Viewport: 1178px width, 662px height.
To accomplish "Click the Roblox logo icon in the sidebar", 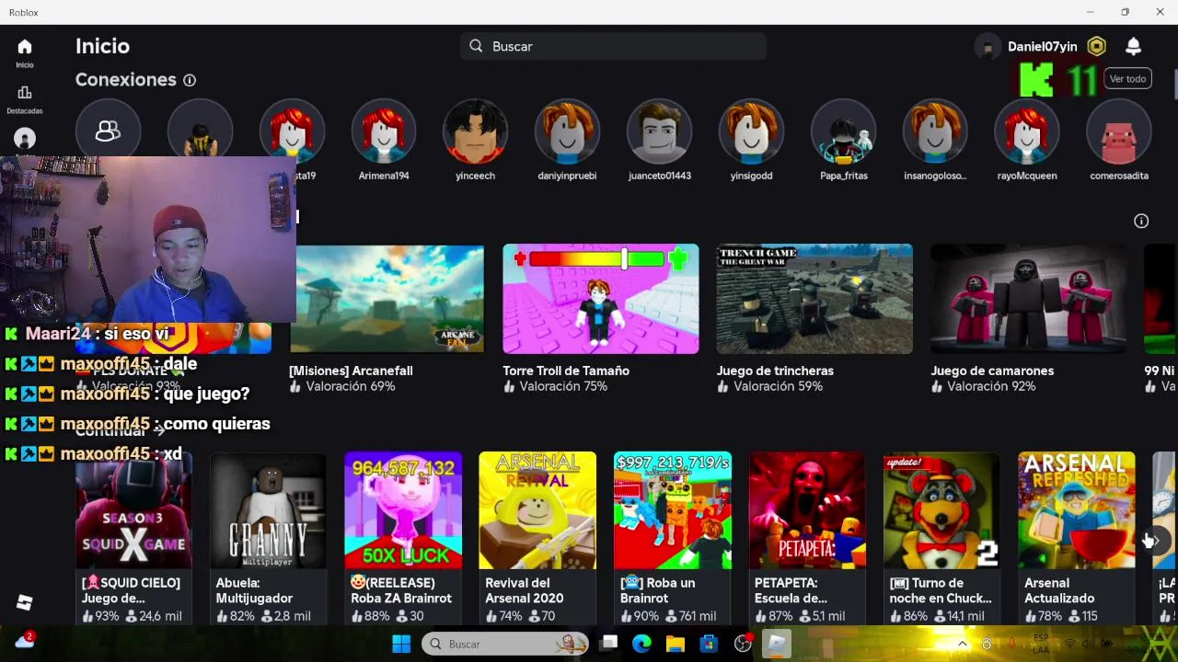I will click(25, 602).
